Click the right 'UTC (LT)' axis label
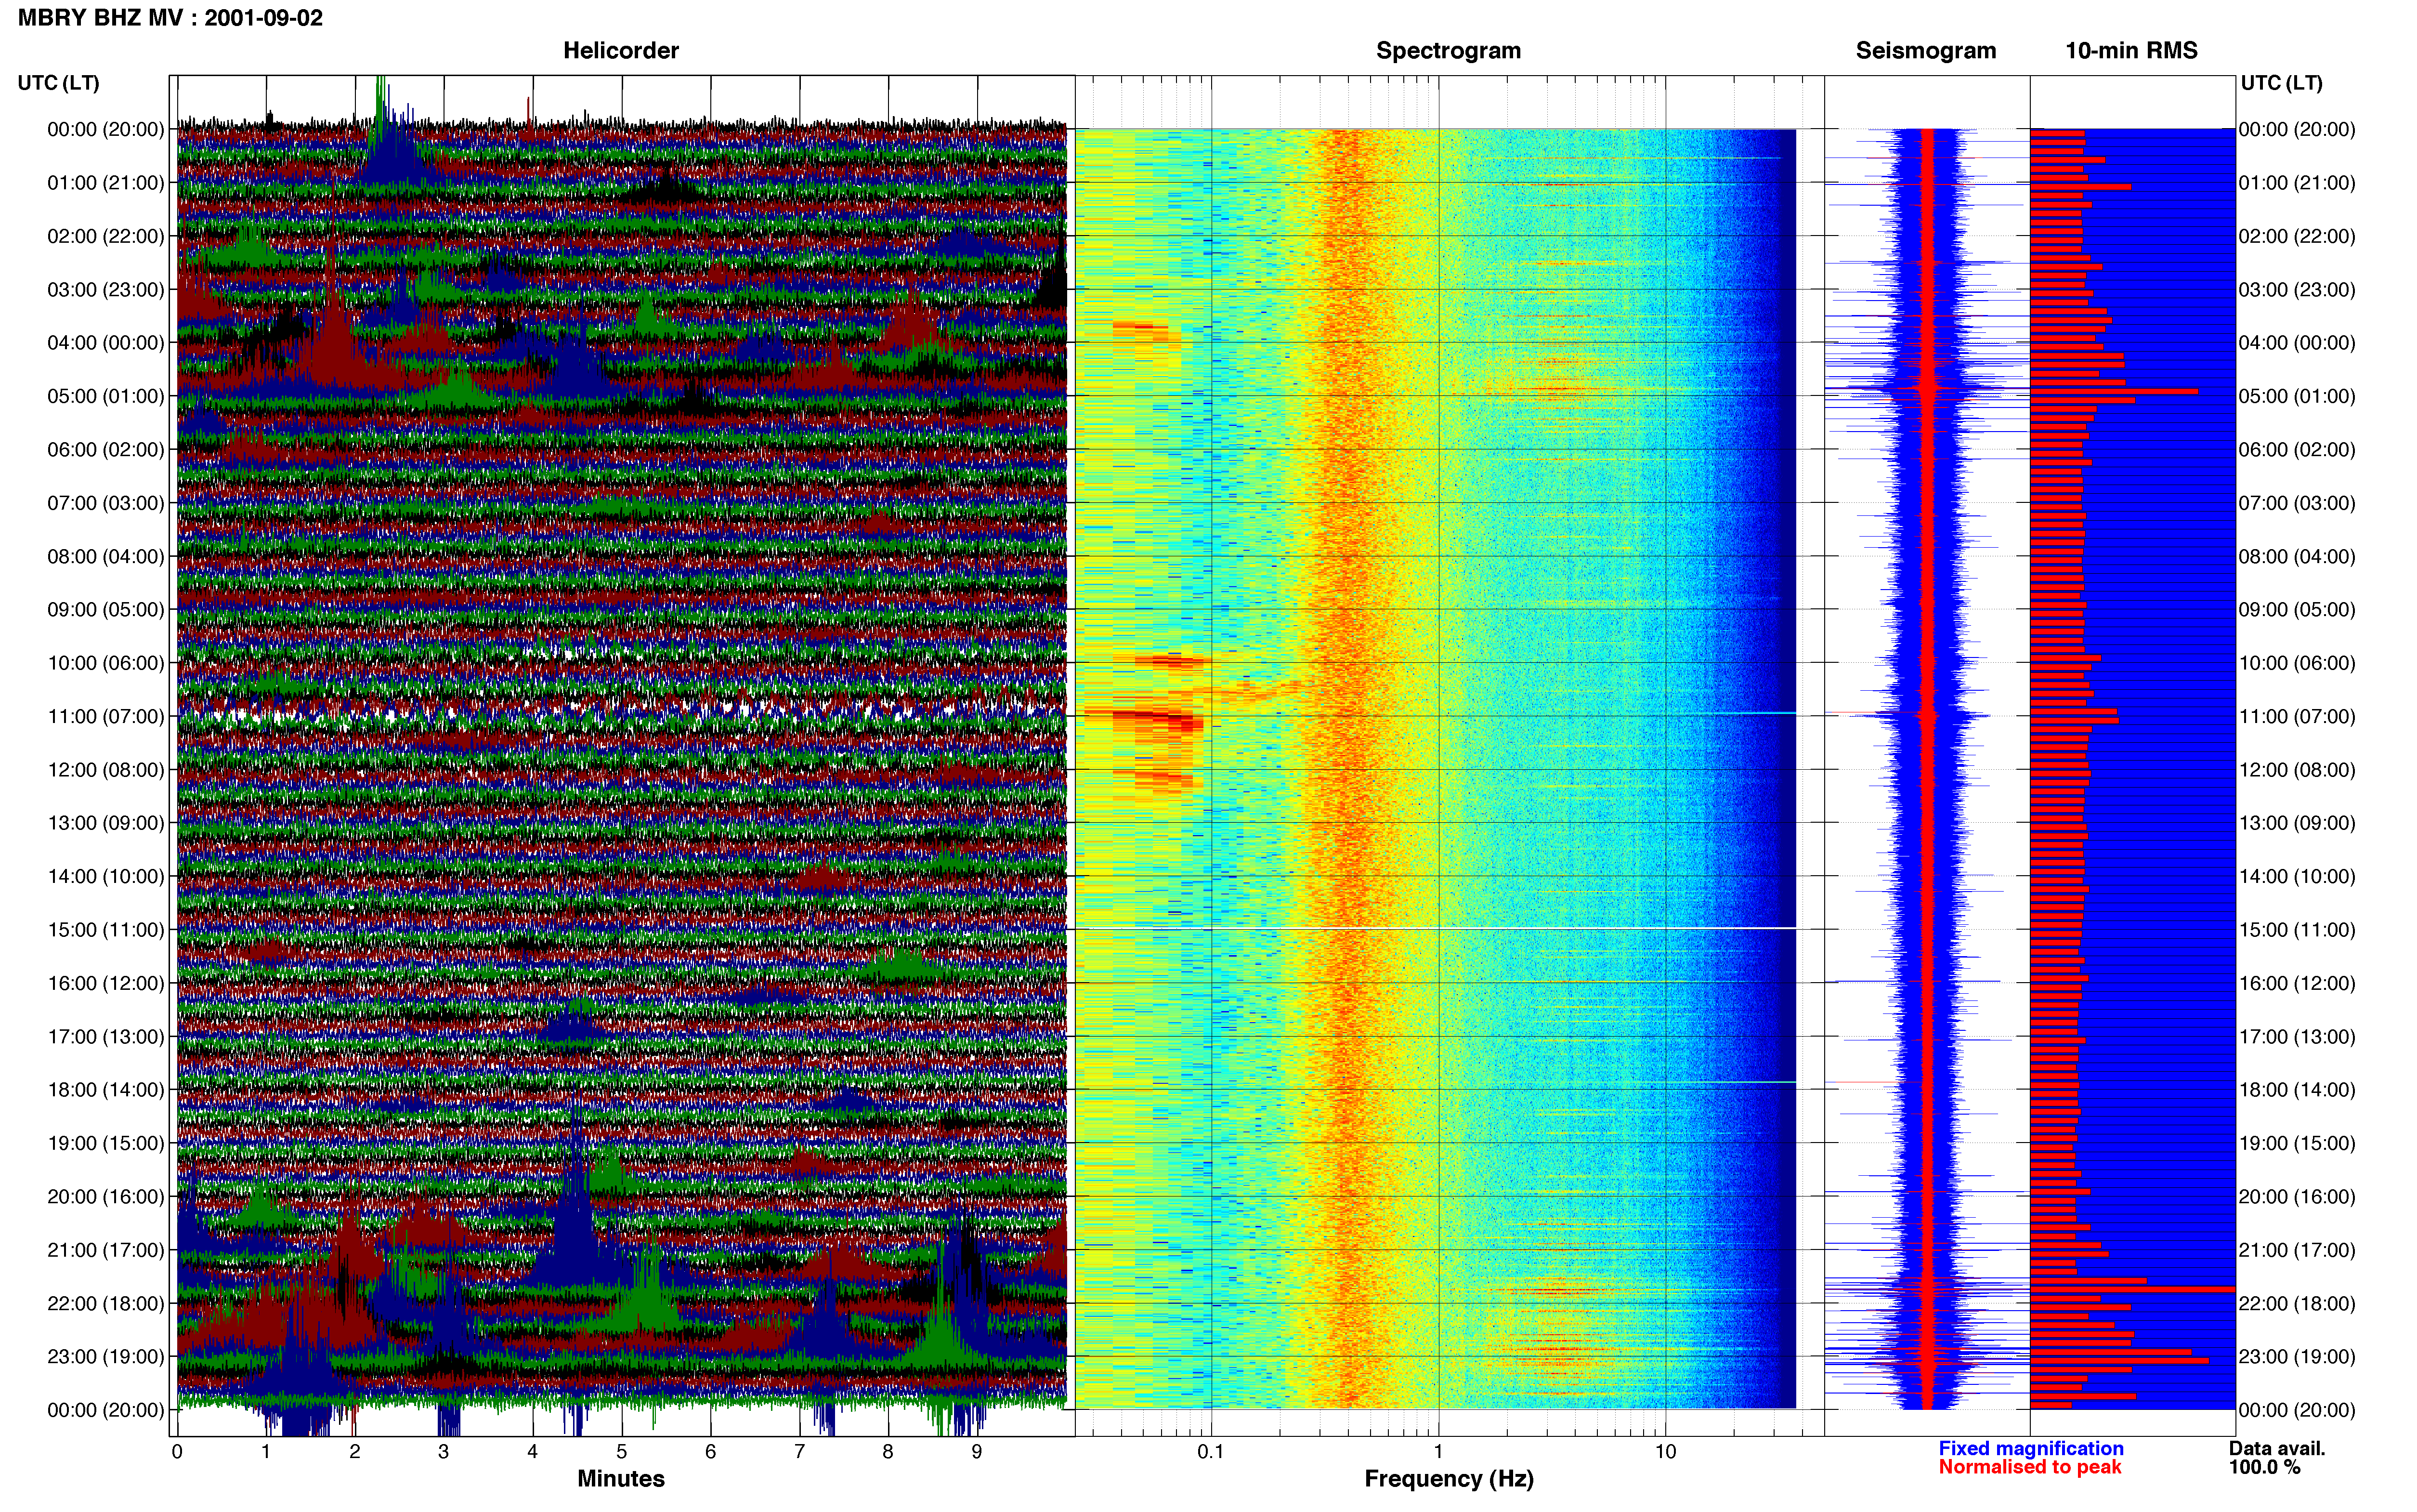This screenshot has width=2417, height=1512. click(x=2281, y=83)
